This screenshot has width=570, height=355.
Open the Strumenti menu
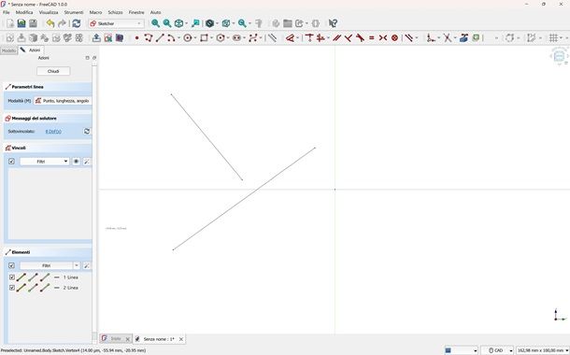(74, 12)
